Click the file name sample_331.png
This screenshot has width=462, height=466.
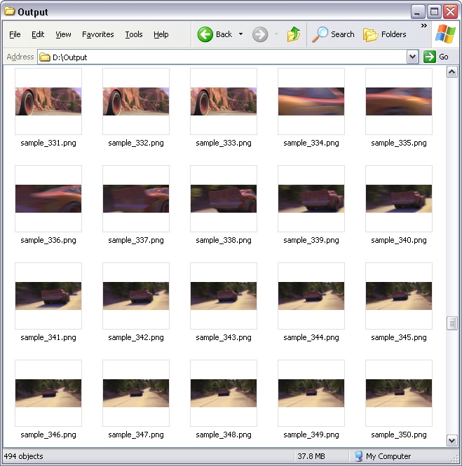pos(48,143)
